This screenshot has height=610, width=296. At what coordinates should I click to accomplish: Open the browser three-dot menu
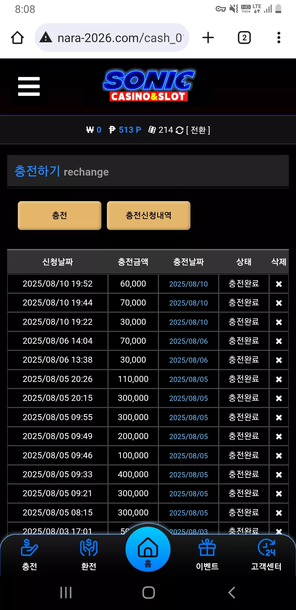pyautogui.click(x=279, y=38)
